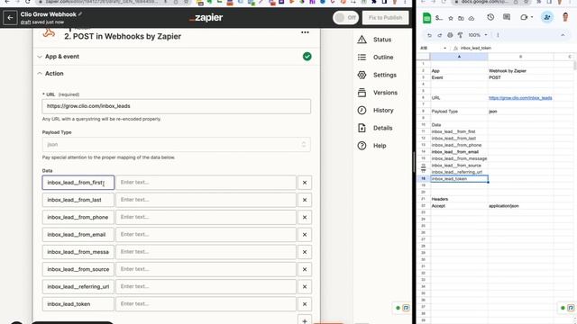Screen dimensions: 577x324
Task: Open the three-dot menu for the POST step
Action: click(x=305, y=32)
